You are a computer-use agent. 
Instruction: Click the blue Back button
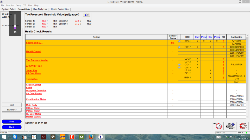(12, 127)
